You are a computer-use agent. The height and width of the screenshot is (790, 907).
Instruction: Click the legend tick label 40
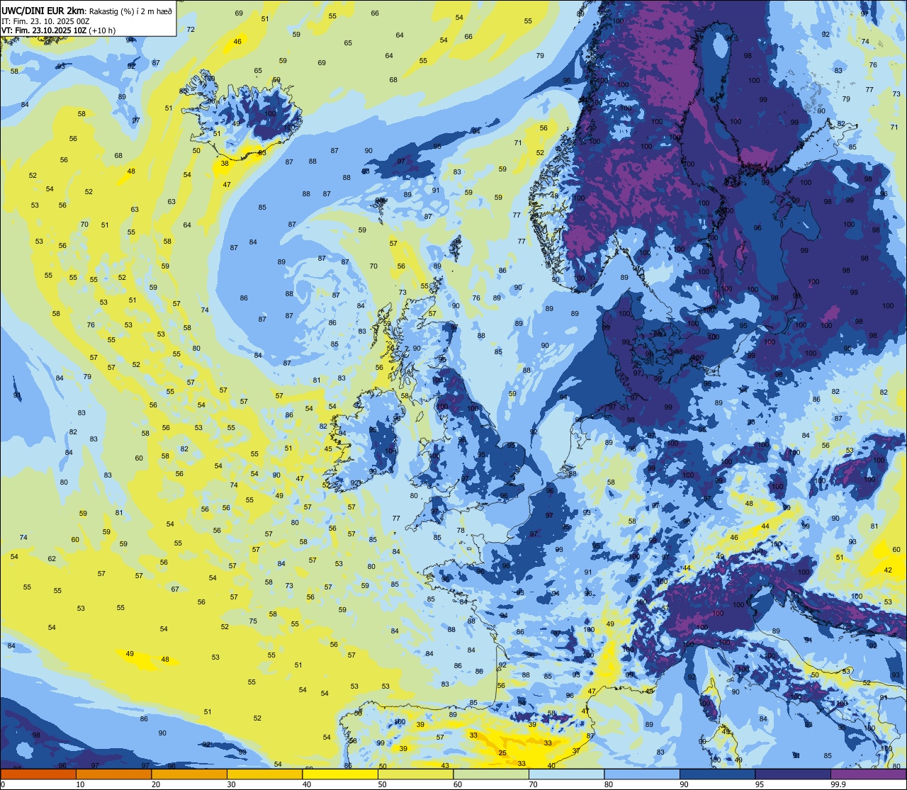(306, 784)
